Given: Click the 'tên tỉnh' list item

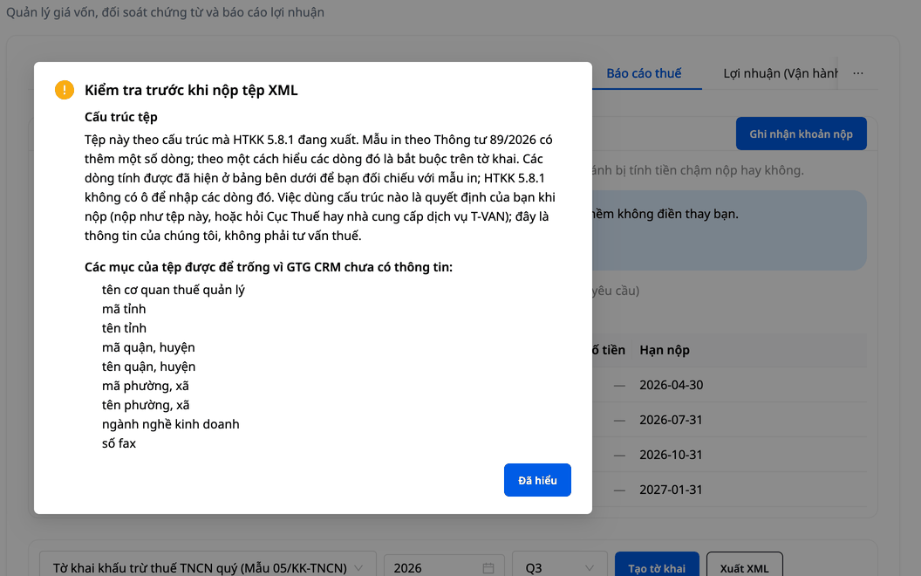Looking at the screenshot, I should pos(124,328).
